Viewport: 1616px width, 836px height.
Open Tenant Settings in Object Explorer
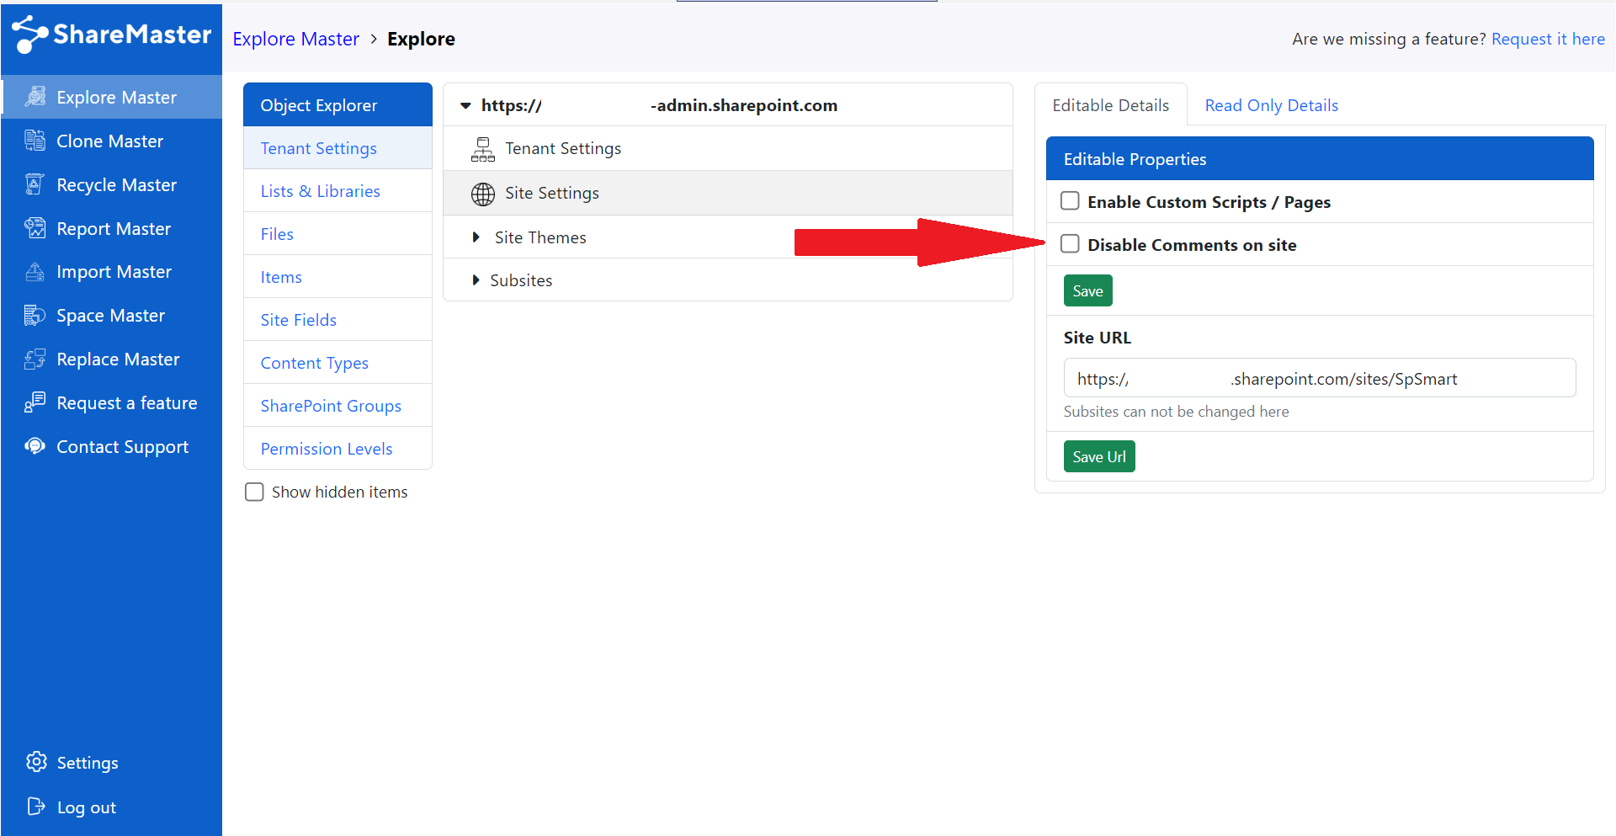point(338,148)
